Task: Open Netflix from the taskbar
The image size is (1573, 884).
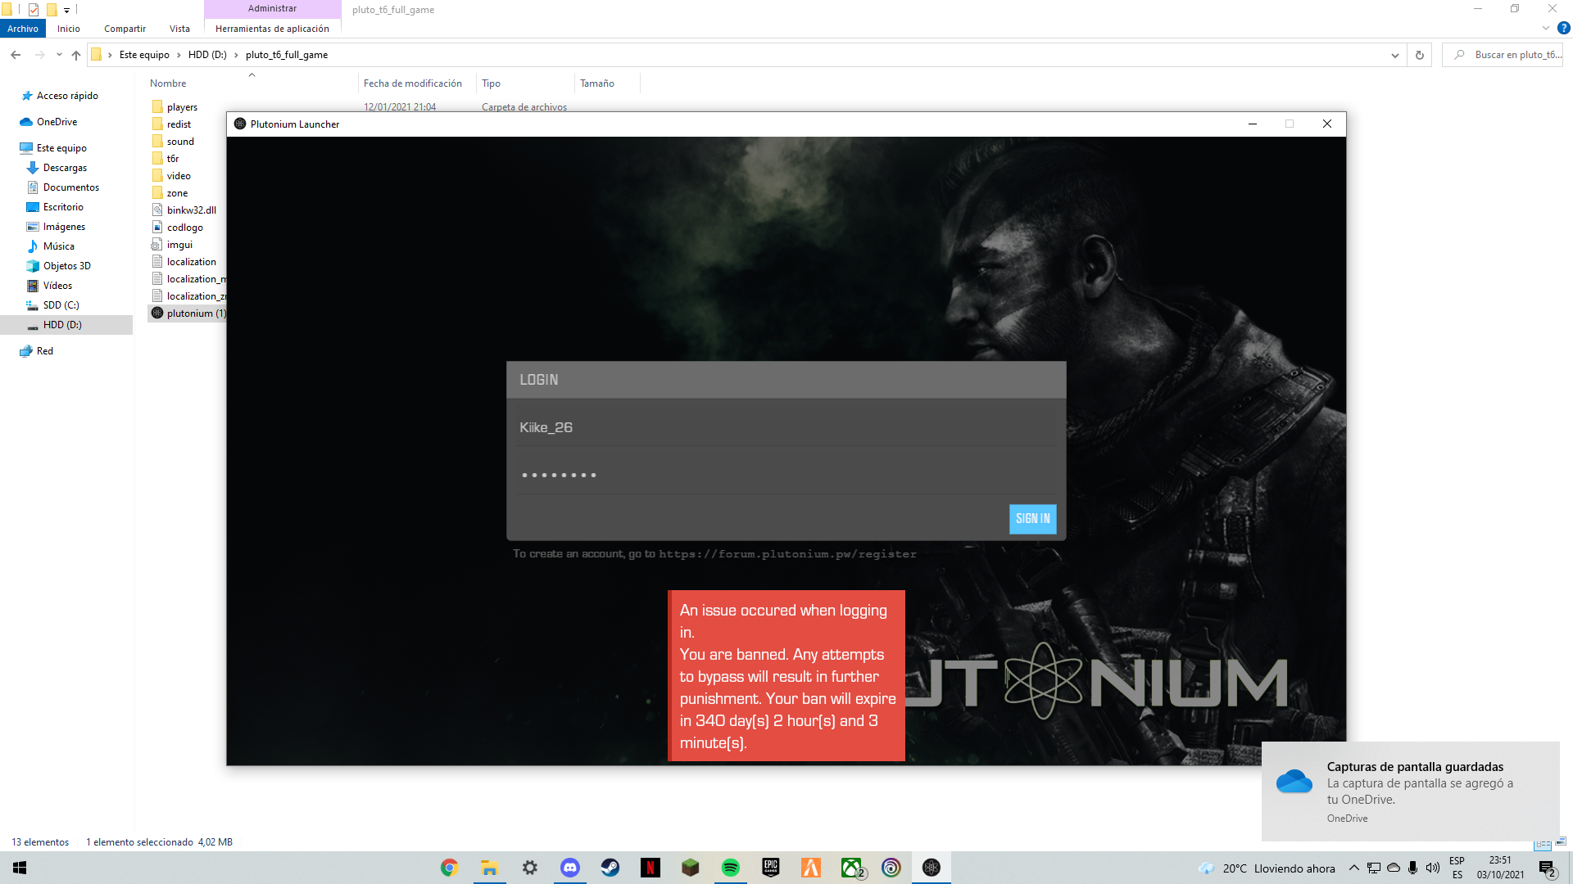Action: point(650,868)
